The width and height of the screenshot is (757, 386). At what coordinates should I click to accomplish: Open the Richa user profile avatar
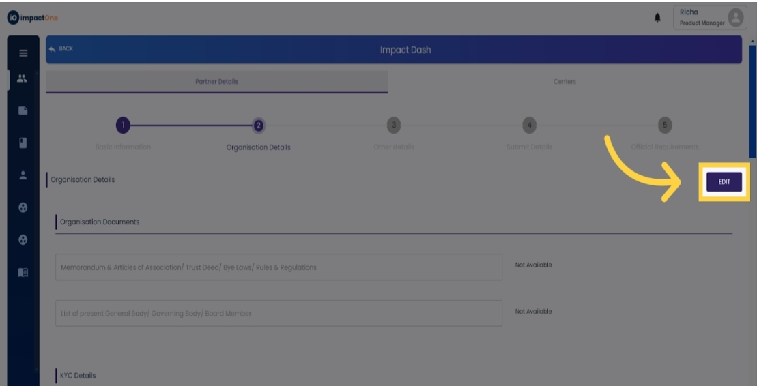[x=735, y=17]
